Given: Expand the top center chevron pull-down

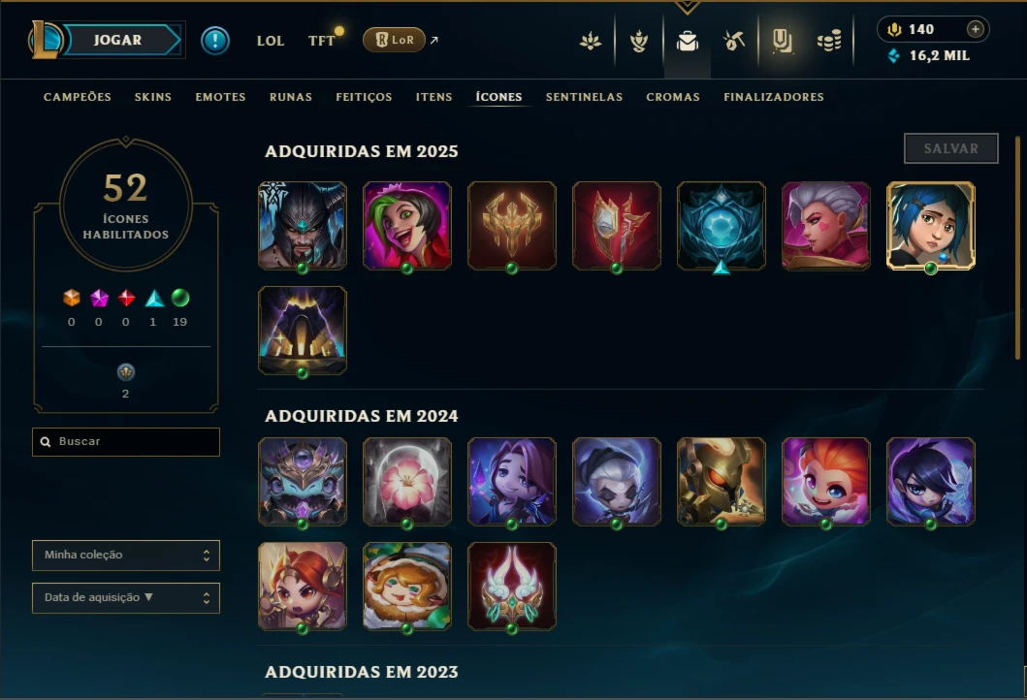Looking at the screenshot, I should (687, 8).
